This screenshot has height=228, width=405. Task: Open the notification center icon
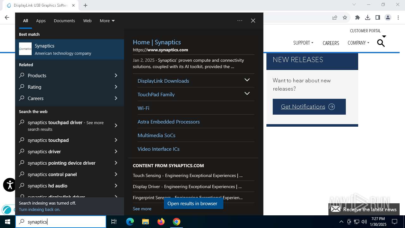(x=395, y=222)
